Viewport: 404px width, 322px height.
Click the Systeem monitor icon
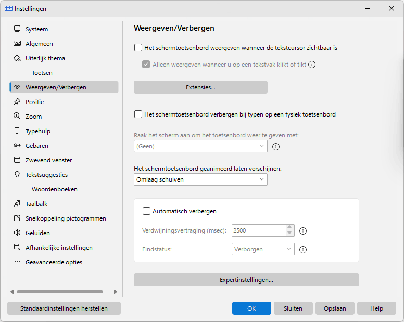tap(17, 29)
